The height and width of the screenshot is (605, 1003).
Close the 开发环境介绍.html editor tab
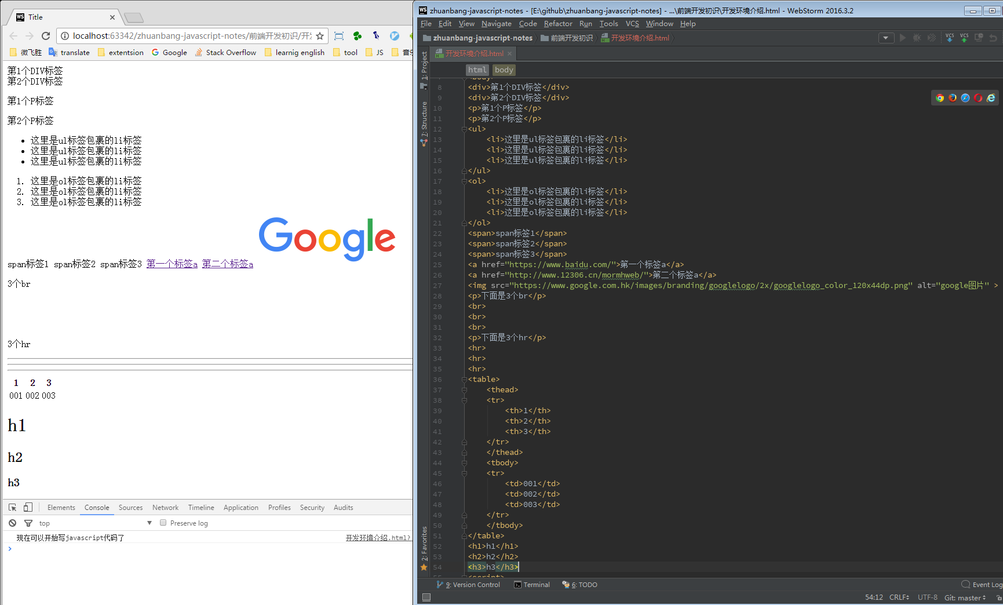coord(510,54)
